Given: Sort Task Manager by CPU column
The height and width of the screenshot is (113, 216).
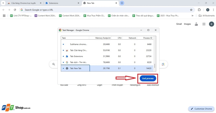Looking at the screenshot, I should click(x=117, y=38).
